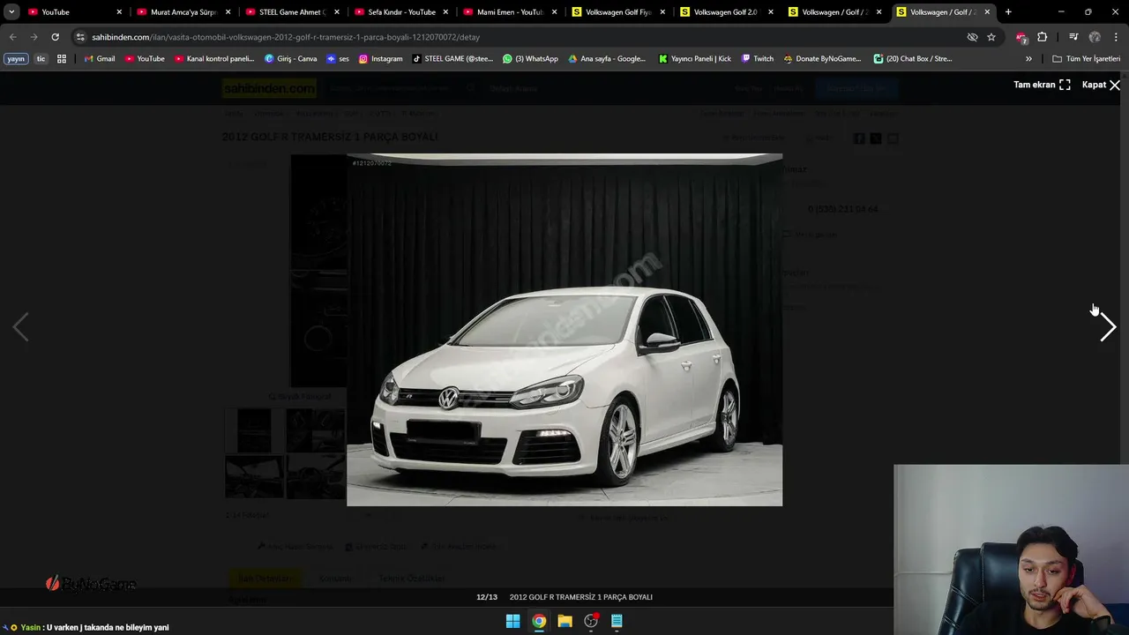Show the next photo with the right arrow

pyautogui.click(x=1108, y=327)
